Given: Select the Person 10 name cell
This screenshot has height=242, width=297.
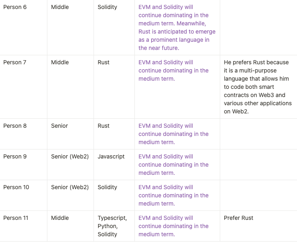Looking at the screenshot, I should click(x=23, y=195).
